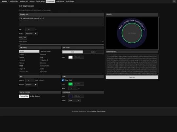
Task: Switch text color mode to Gradient
Action: tap(93, 52)
